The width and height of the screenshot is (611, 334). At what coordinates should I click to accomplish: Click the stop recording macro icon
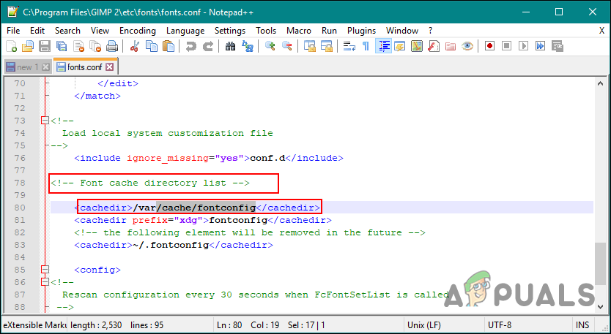tap(506, 46)
